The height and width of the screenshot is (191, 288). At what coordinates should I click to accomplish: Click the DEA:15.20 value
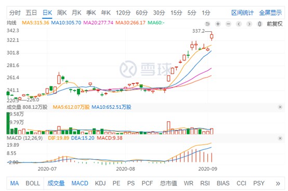(83, 138)
